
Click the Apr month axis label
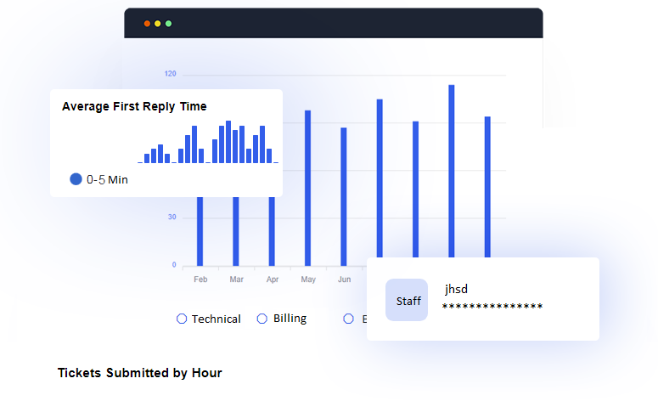[x=272, y=280]
